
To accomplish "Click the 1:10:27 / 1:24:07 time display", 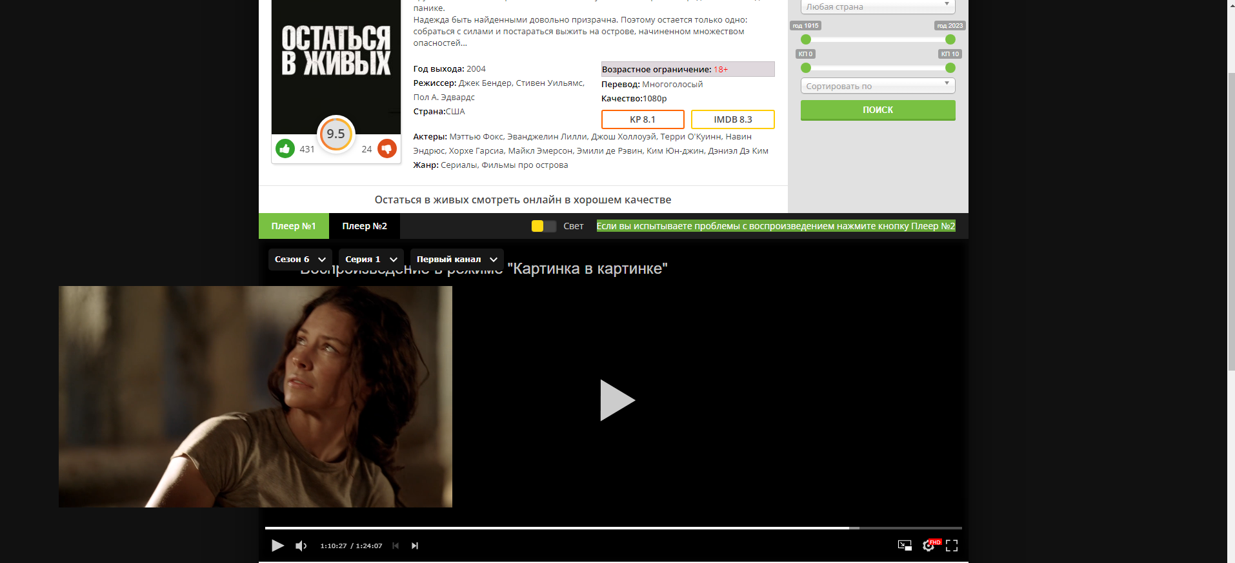I will [351, 546].
